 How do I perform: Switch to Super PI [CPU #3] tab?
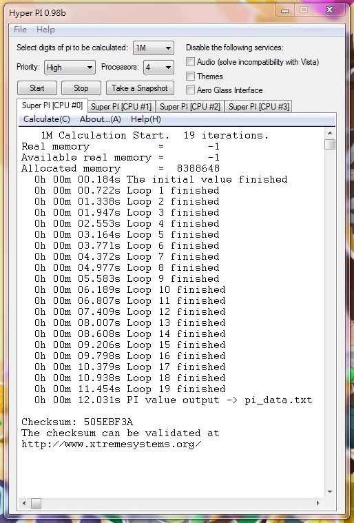259,107
